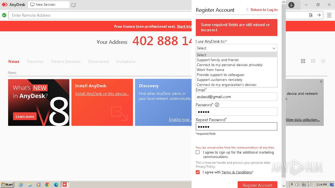Check the marketing communications checkbox
The width and height of the screenshot is (335, 188).
pyautogui.click(x=198, y=152)
